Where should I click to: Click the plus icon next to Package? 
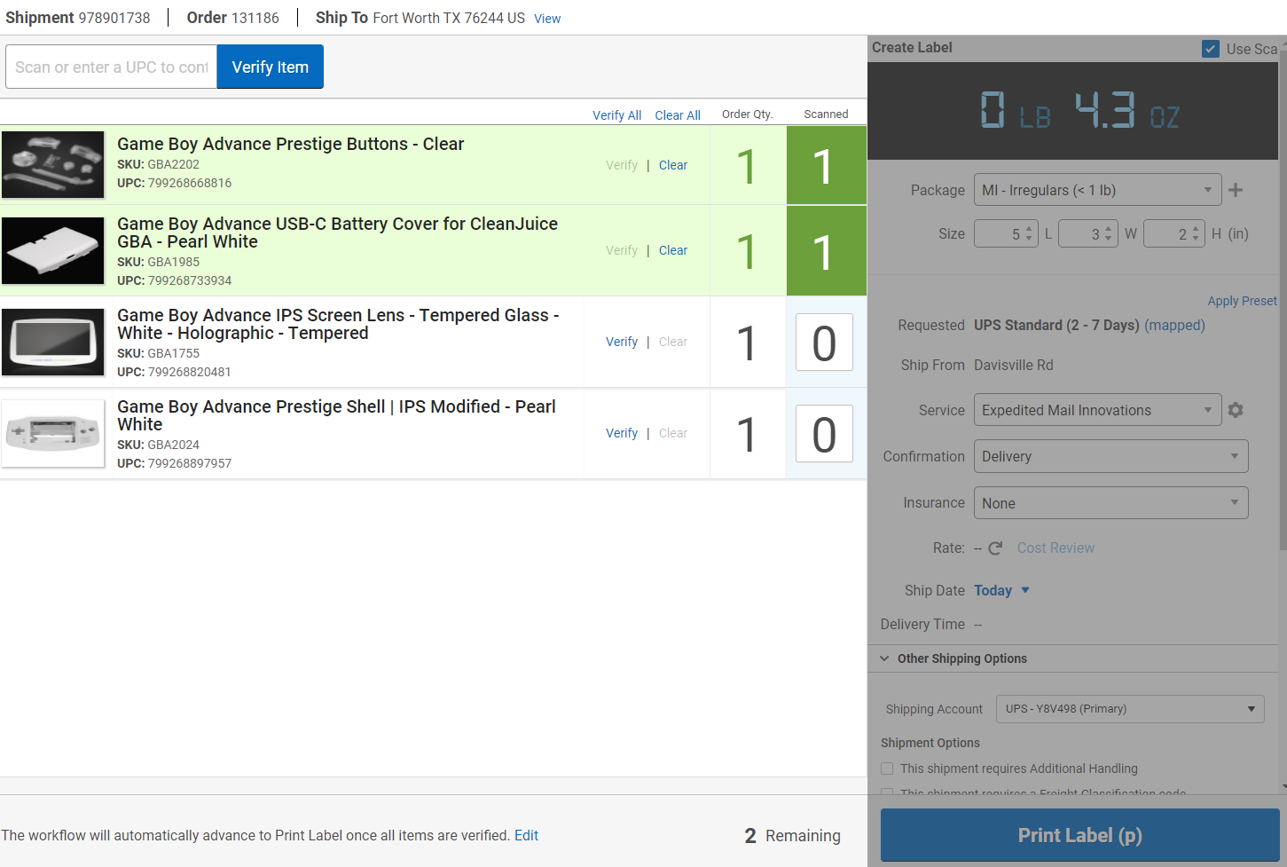pyautogui.click(x=1236, y=190)
